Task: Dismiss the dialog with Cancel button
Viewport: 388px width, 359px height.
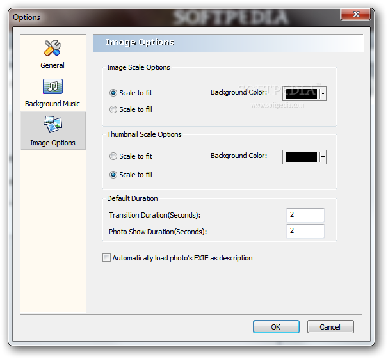Action: tap(330, 327)
